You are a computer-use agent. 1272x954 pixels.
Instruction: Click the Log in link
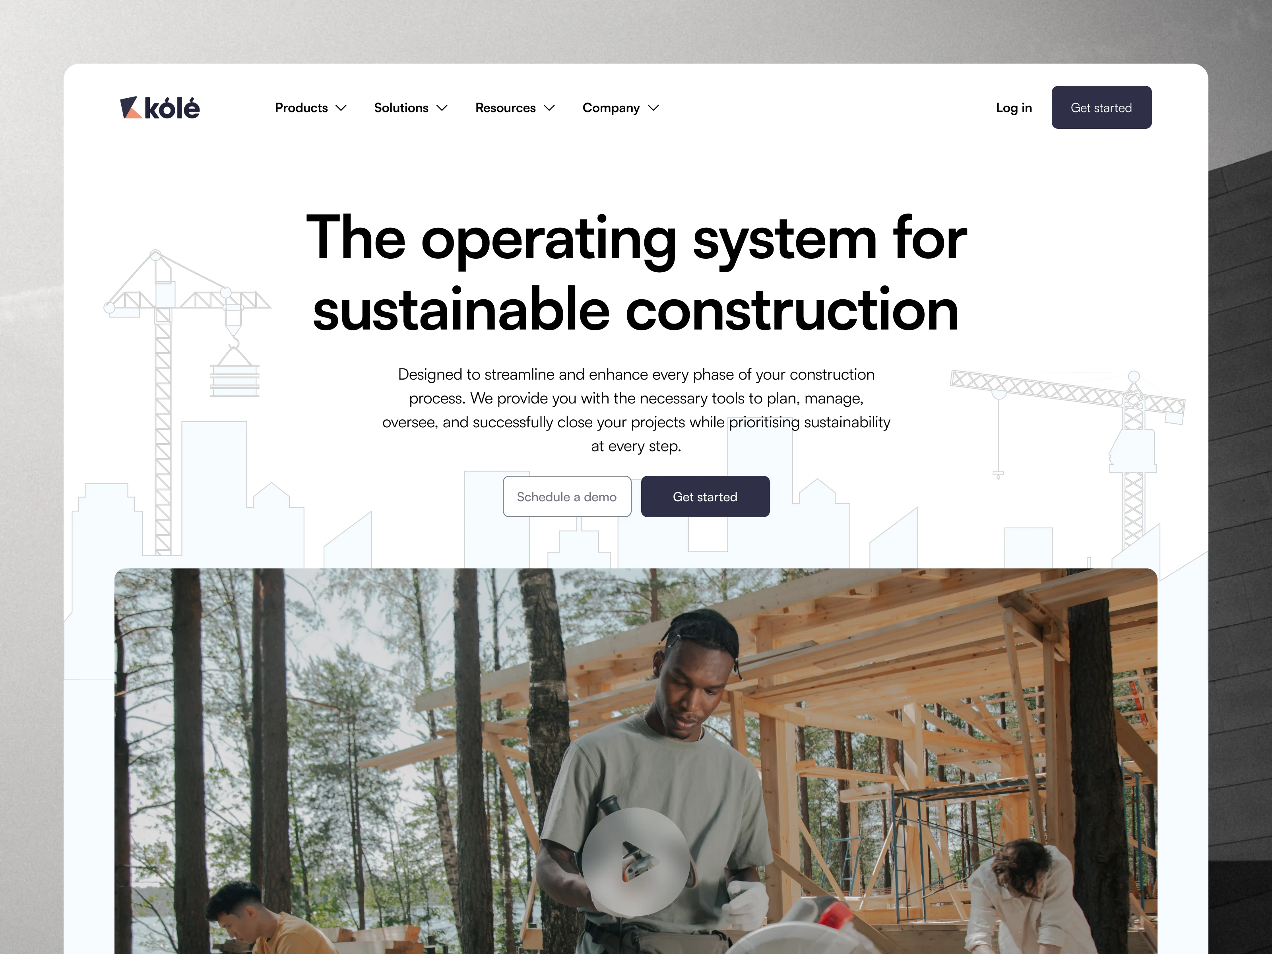[1014, 108]
